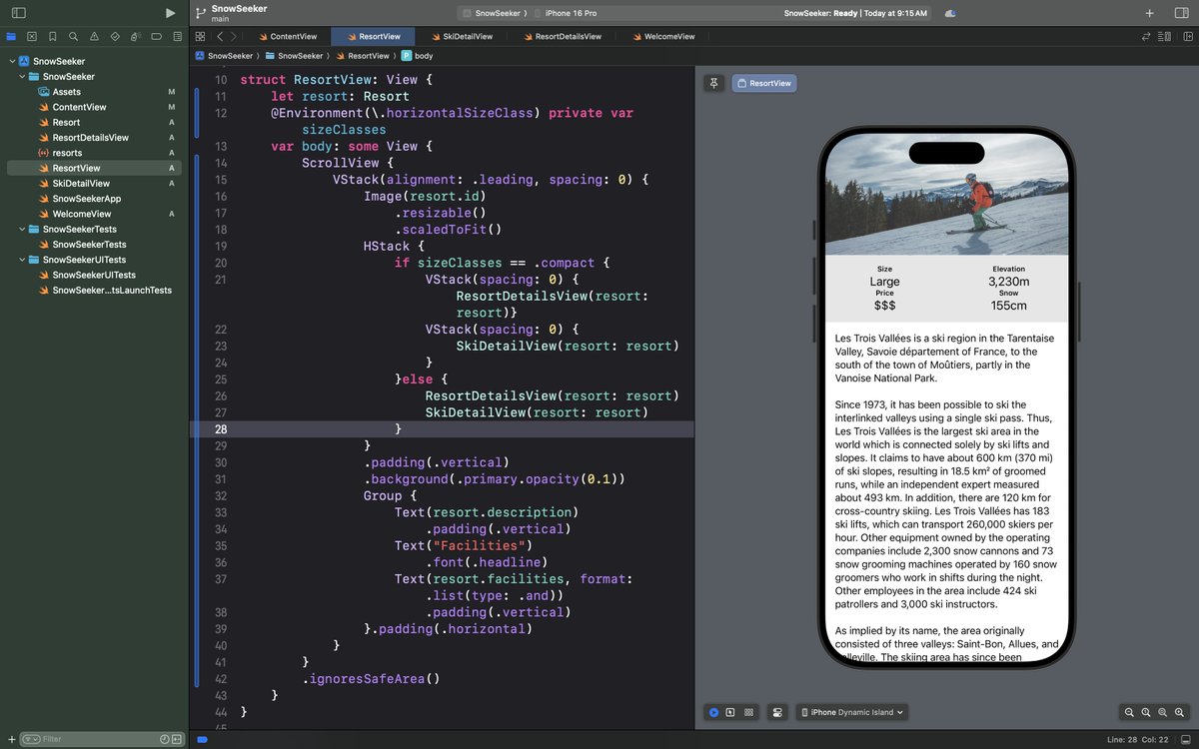The width and height of the screenshot is (1199, 749).
Task: Switch to the ResortDetailsView tab
Action: click(562, 36)
